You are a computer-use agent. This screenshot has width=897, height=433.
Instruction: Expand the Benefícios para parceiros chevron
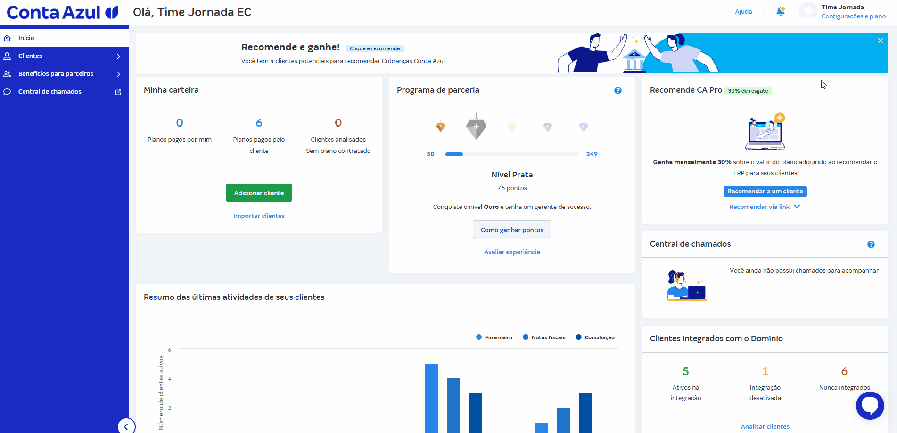click(119, 74)
